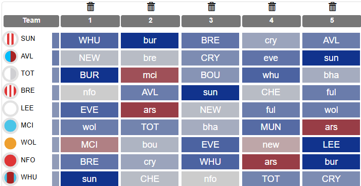
Task: Select BRE's sun fixture in gameweek 3
Action: point(210,93)
